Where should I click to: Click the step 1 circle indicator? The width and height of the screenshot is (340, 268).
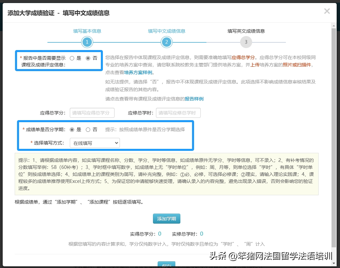[87, 42]
